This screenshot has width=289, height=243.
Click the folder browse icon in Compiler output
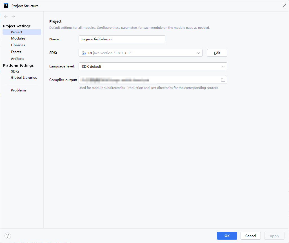223,80
